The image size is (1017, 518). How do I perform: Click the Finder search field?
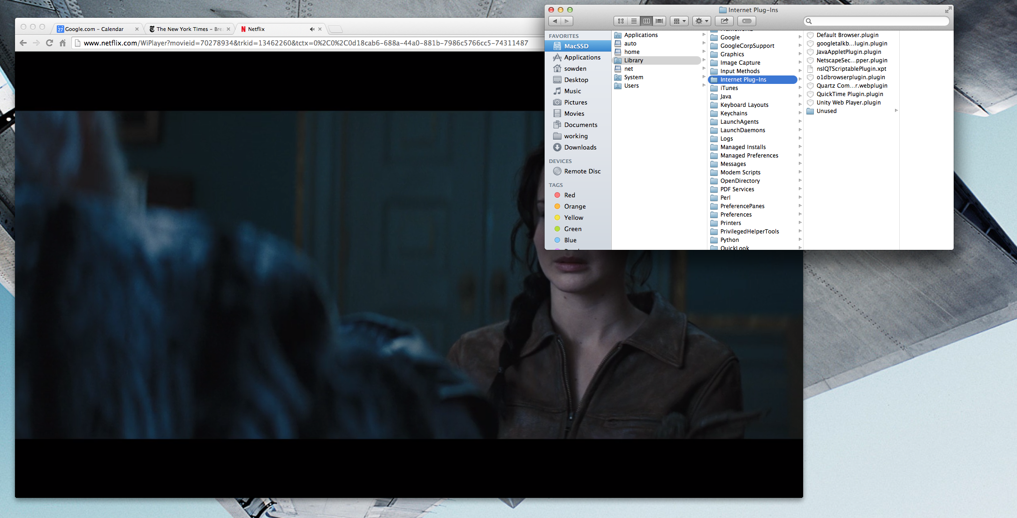[x=876, y=21]
